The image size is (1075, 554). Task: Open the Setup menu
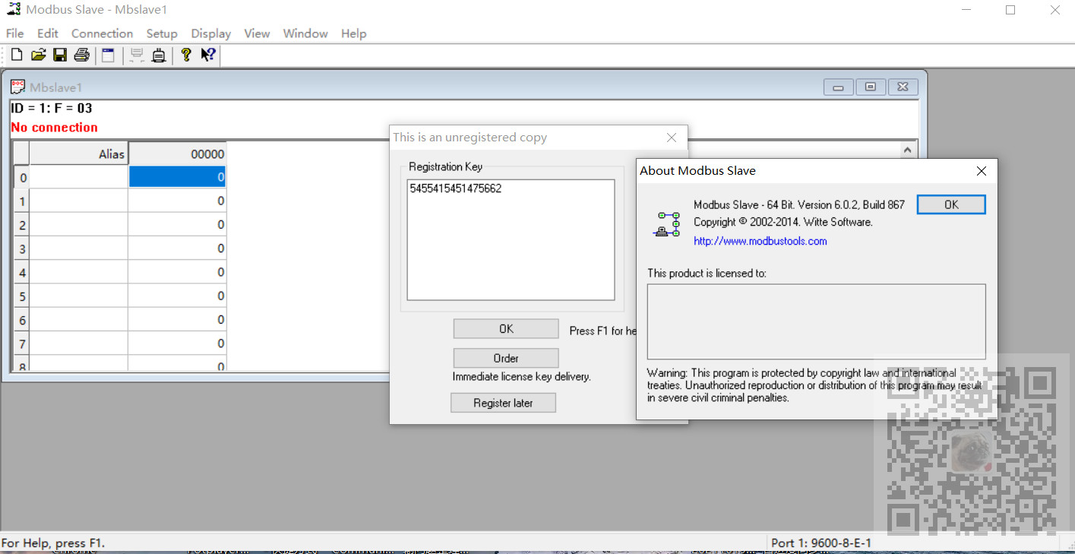point(162,33)
